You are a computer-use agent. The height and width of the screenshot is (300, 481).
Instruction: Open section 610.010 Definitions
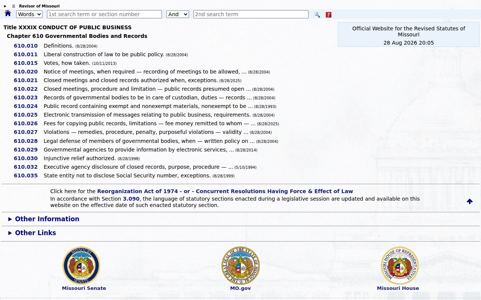(26, 46)
